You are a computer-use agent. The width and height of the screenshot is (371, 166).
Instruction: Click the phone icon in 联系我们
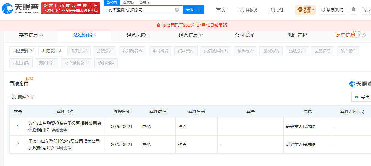coord(323,10)
